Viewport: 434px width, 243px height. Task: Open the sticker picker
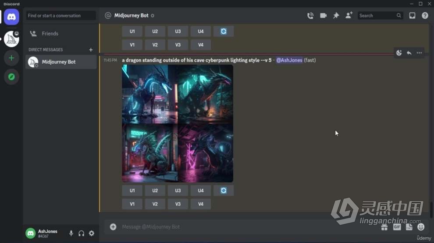pos(409,227)
